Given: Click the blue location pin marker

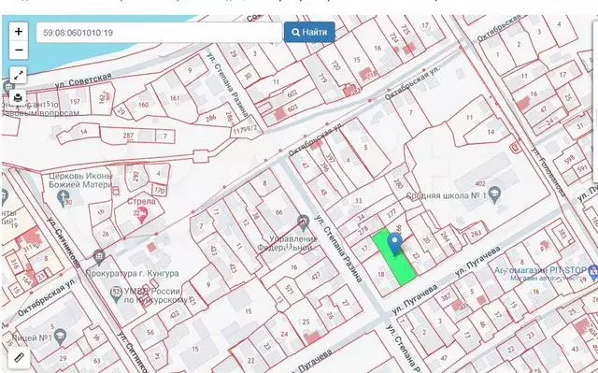Looking at the screenshot, I should [394, 244].
